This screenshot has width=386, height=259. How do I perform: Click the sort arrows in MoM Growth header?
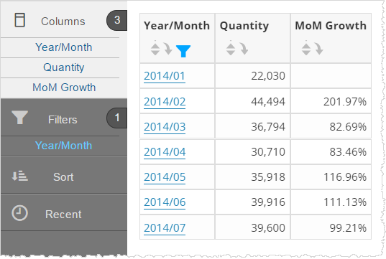(x=306, y=49)
